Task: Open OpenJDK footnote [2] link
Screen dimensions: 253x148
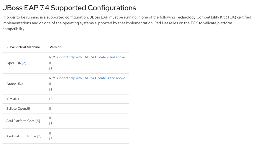Action: coord(24,63)
